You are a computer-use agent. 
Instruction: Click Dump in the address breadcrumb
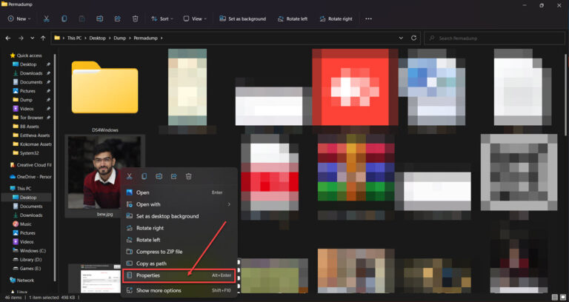(120, 38)
